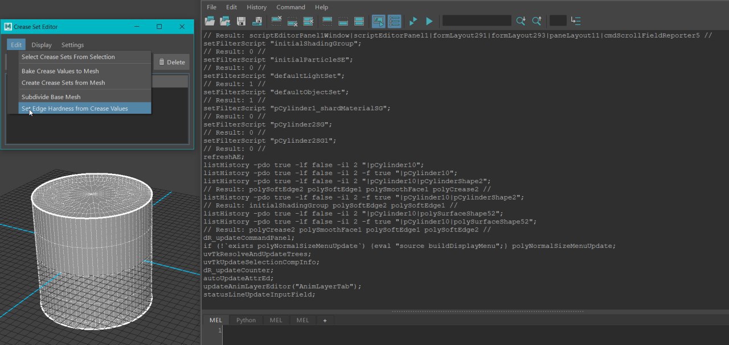Viewport: 729px width, 345px height.
Task: Minimize the Crease Set Editor window
Action: tap(137, 27)
